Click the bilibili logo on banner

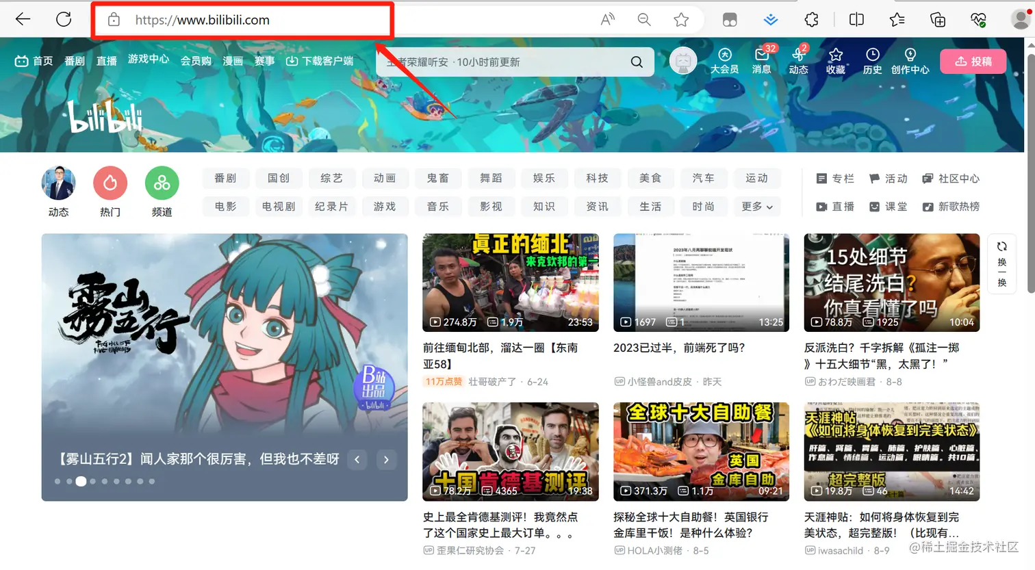point(105,116)
